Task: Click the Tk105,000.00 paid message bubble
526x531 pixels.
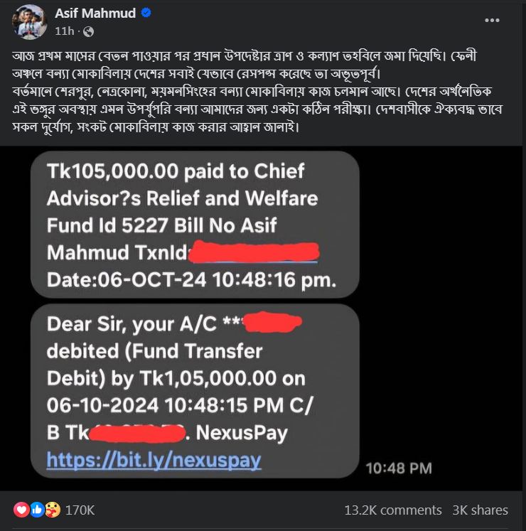Action: coord(195,225)
